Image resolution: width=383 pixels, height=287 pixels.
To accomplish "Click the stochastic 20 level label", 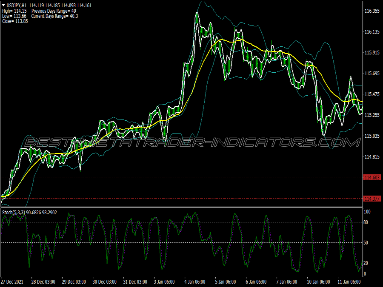I will tap(366, 263).
